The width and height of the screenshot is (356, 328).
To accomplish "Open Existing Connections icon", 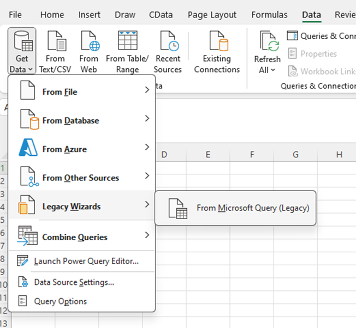I will point(217,41).
